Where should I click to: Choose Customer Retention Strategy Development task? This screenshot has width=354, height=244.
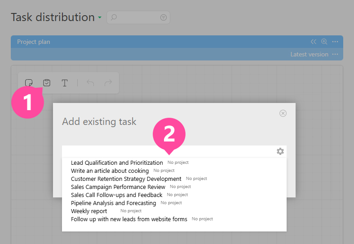point(126,179)
